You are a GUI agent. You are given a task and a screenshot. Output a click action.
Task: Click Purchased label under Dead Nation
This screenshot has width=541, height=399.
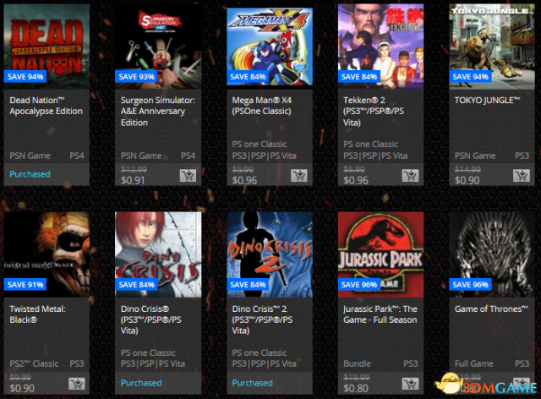pyautogui.click(x=30, y=174)
